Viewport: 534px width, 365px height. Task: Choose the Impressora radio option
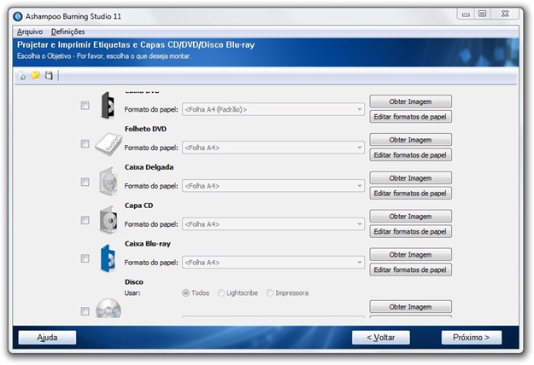click(x=270, y=293)
